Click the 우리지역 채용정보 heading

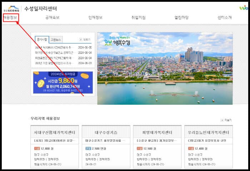pos(45,119)
